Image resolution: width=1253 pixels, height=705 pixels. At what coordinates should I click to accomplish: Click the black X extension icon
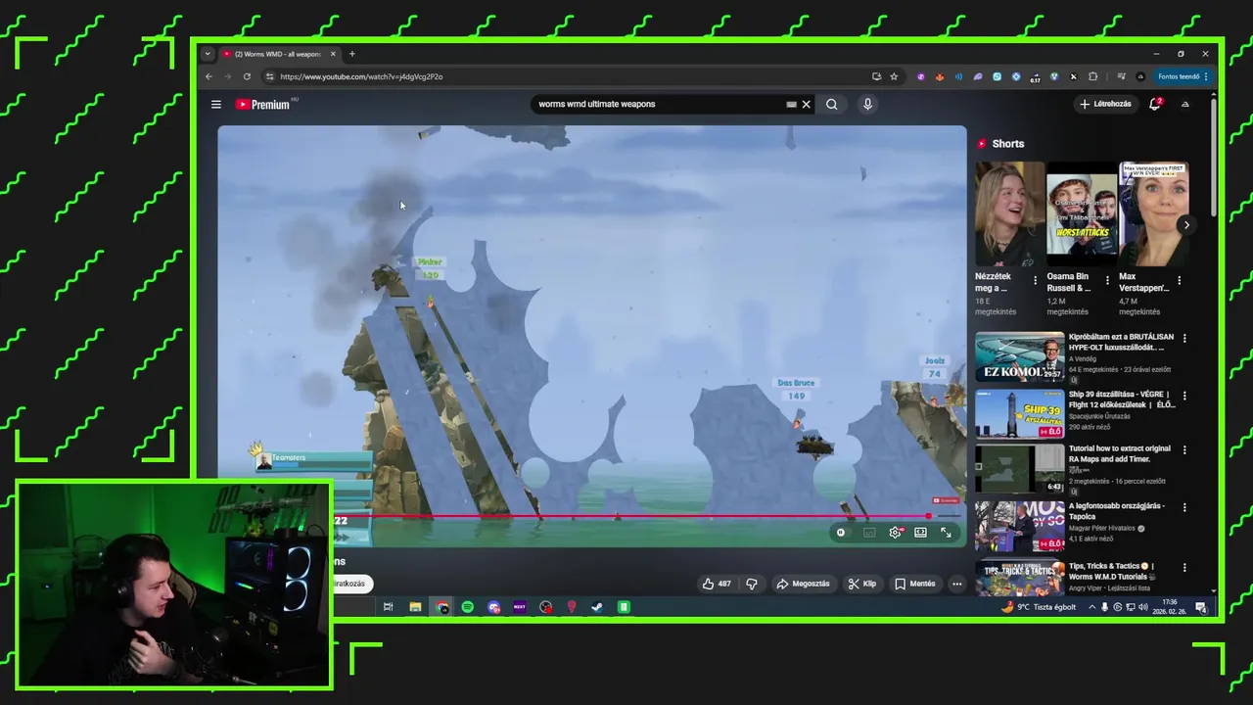tap(1073, 76)
